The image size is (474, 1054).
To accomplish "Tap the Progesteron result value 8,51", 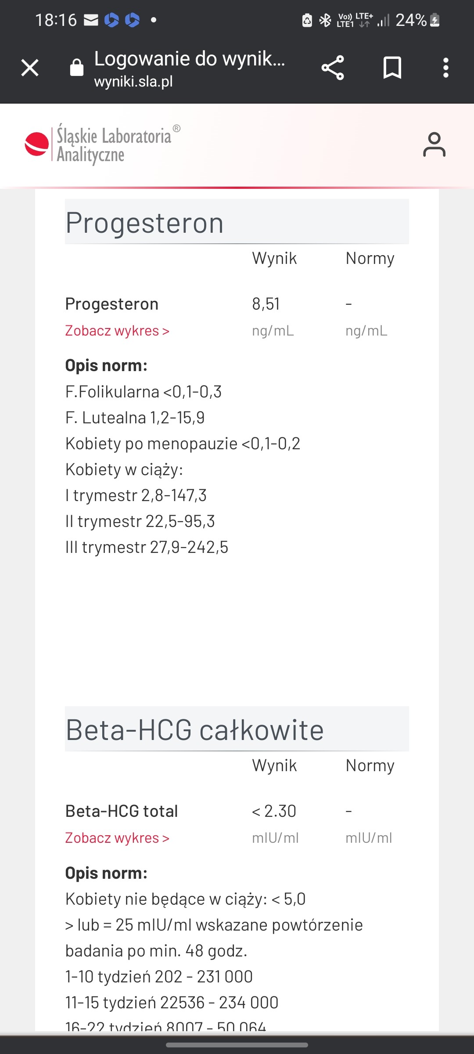I will pos(266,304).
